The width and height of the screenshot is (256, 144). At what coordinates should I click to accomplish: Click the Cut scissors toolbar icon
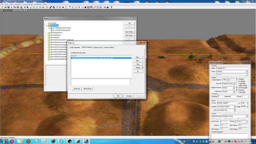coord(12,7)
